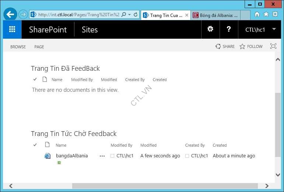Click the help question mark icon
This screenshot has width=284, height=192.
(229, 29)
